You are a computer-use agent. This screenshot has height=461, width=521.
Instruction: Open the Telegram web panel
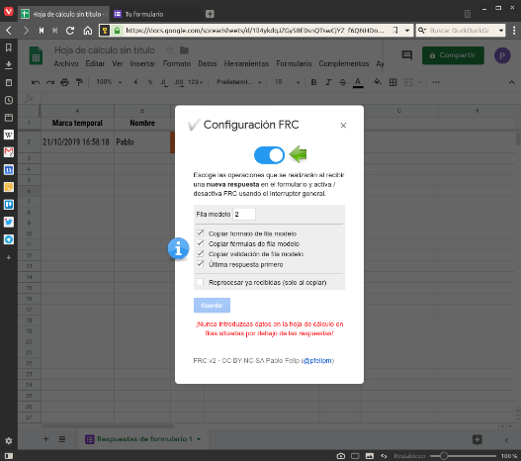9,239
